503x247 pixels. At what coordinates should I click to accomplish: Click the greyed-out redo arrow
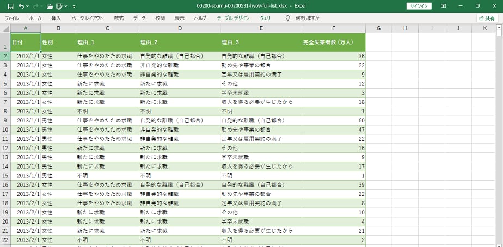pos(35,6)
